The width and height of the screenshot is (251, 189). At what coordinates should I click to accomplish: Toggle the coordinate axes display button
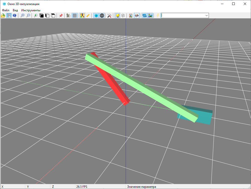82,16
